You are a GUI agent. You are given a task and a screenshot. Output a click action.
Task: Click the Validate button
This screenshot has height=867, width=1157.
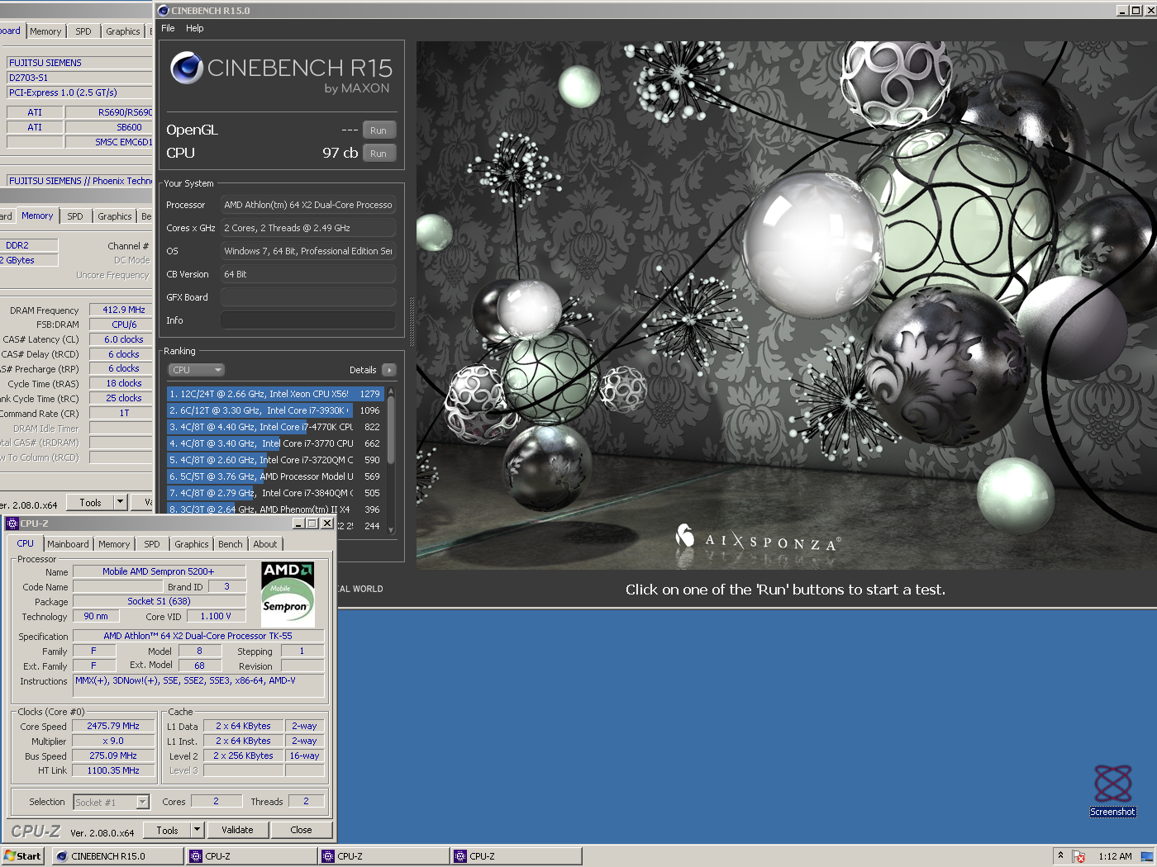tap(238, 830)
